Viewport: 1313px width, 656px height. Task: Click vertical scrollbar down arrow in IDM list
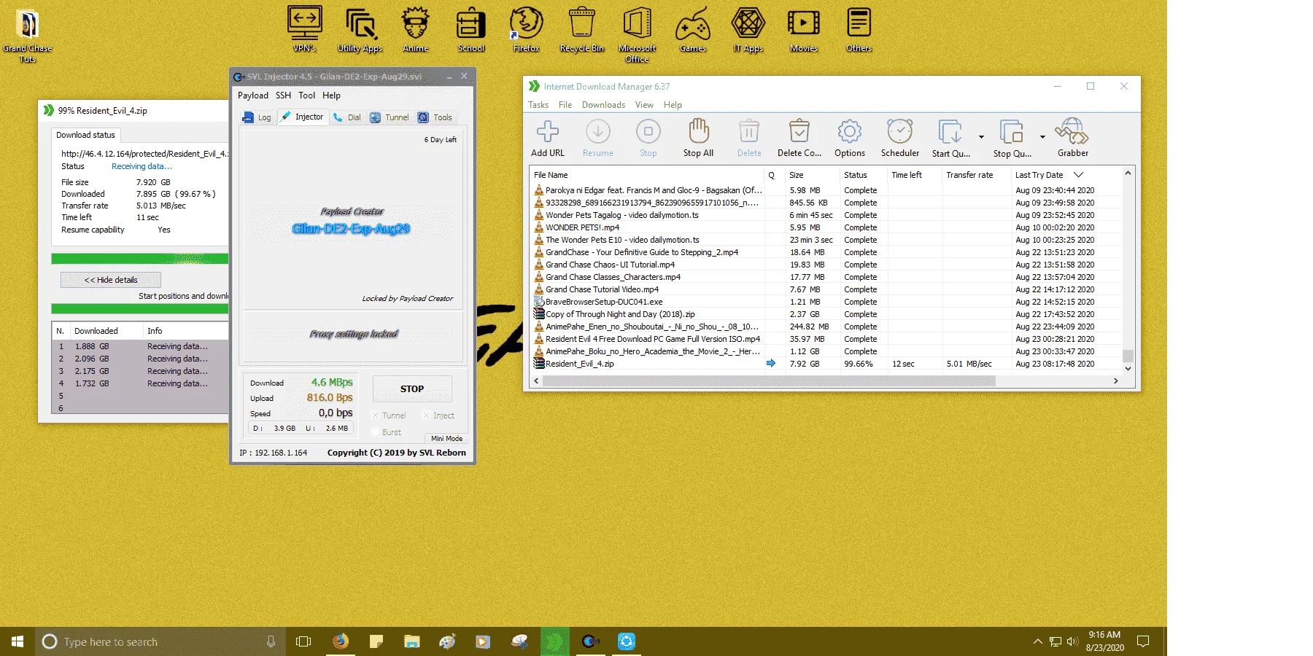(1128, 369)
